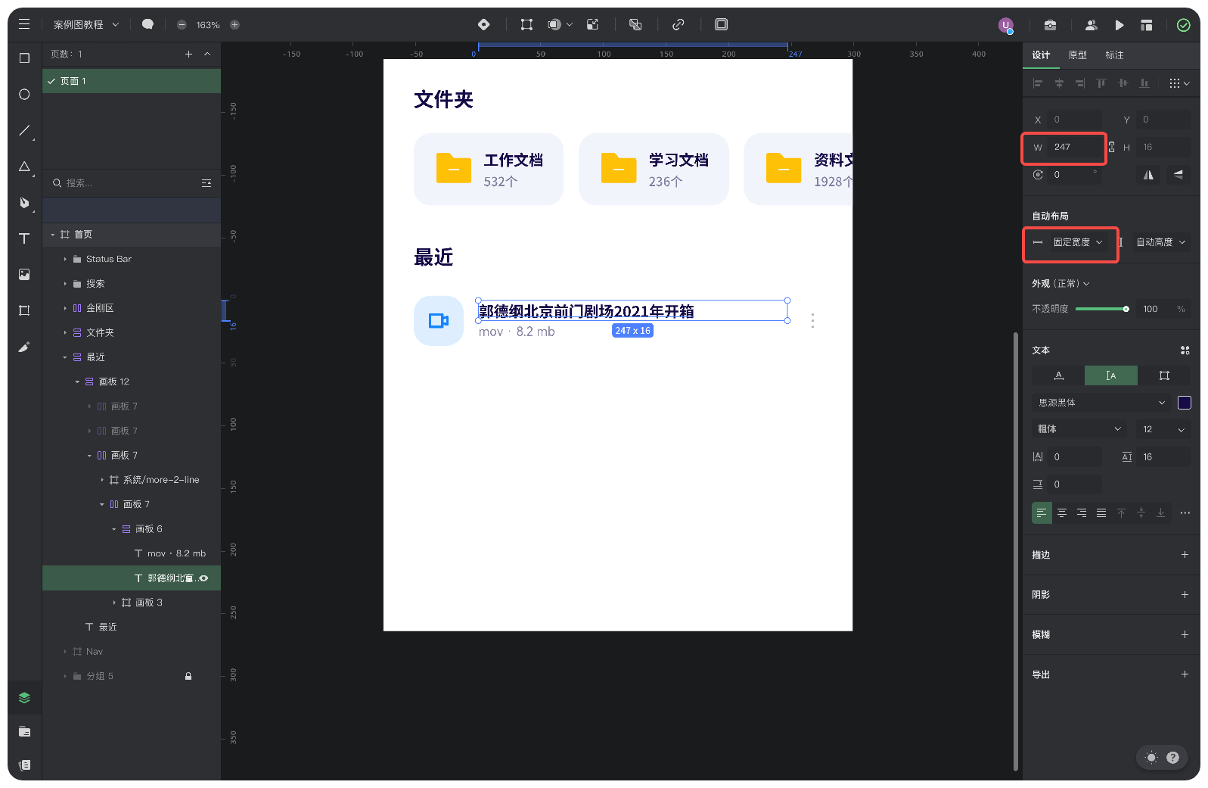Play the prototype preview
This screenshot has width=1208, height=788.
1119,25
